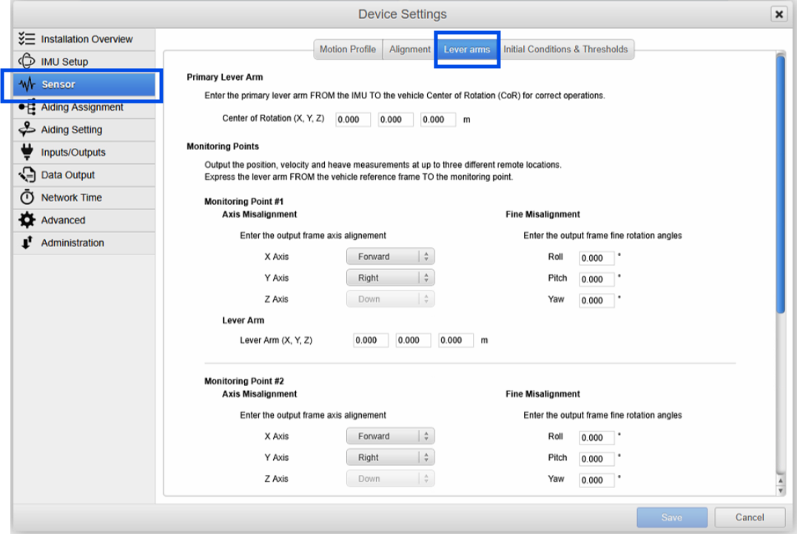Viewport: 797px width, 534px height.
Task: Click the Inputs/Outputs plug icon
Action: click(27, 152)
